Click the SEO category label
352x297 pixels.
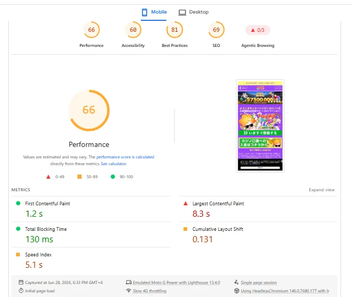tap(216, 45)
